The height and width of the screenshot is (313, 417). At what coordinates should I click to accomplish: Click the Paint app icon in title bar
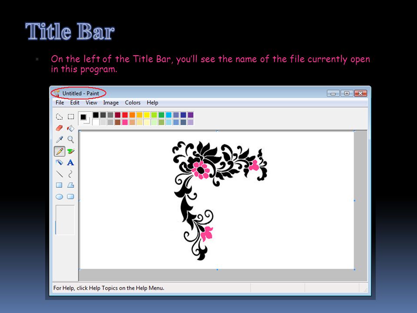pyautogui.click(x=56, y=93)
